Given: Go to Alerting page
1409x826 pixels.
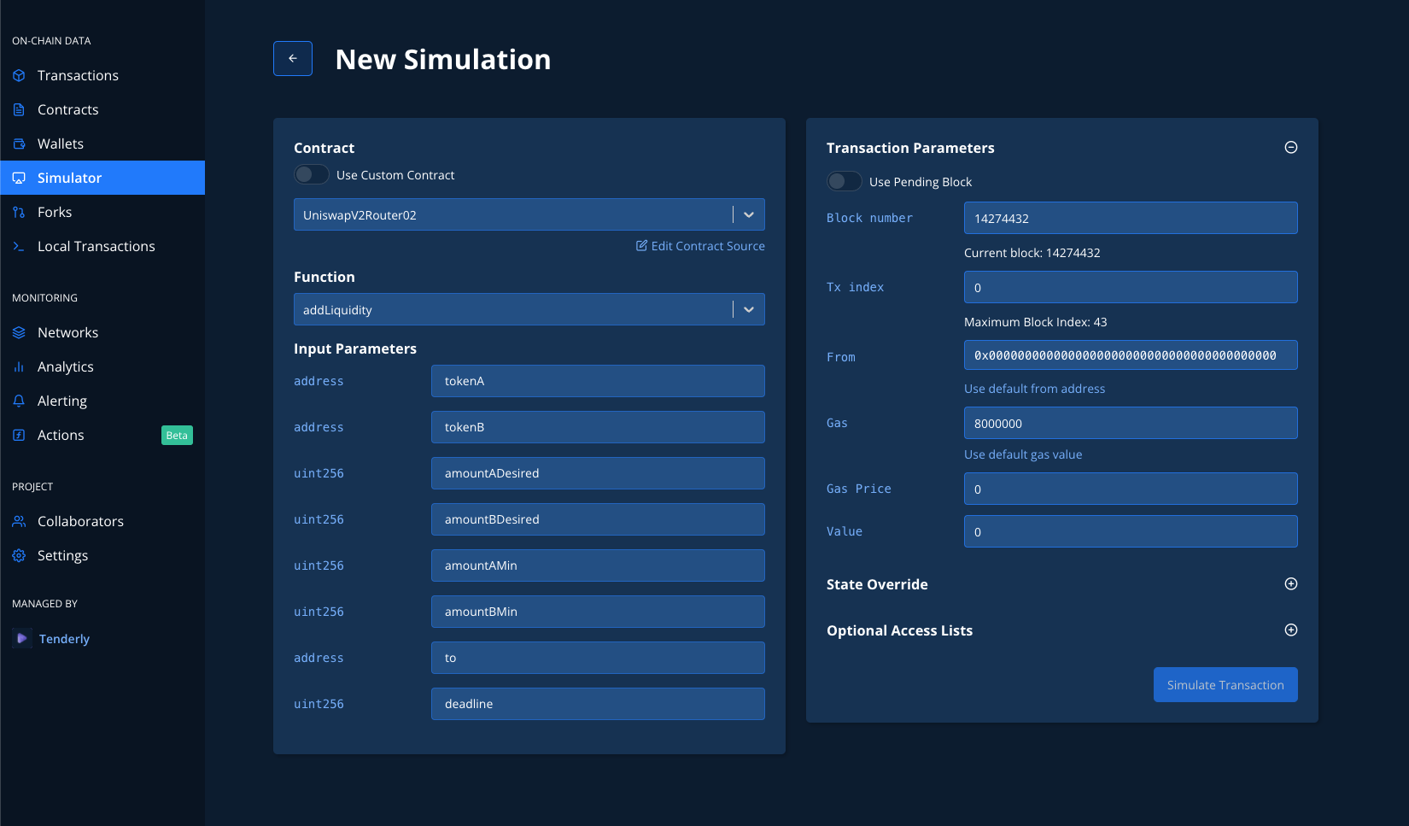Looking at the screenshot, I should 102,401.
